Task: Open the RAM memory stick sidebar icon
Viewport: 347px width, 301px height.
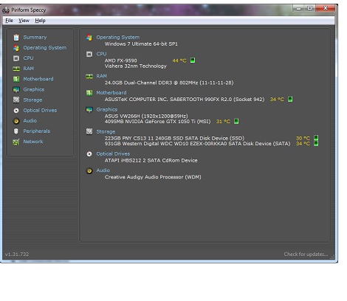Action: [16, 69]
